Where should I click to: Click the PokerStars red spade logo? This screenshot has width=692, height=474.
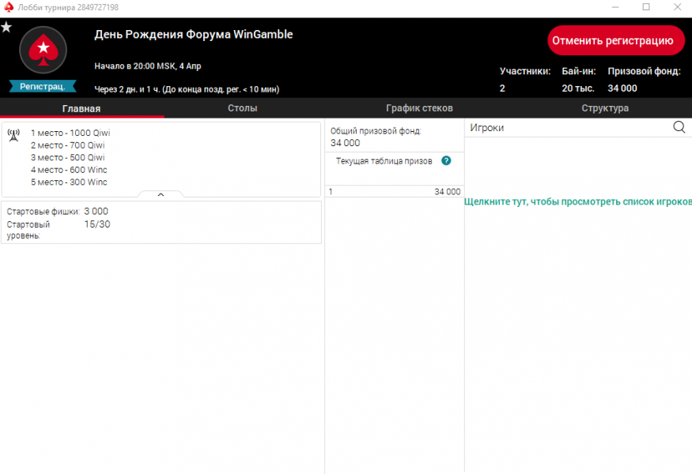(42, 52)
